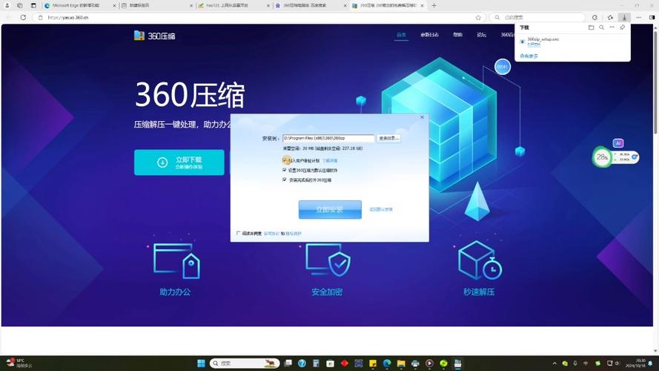Click restore default settings link
Image resolution: width=659 pixels, height=371 pixels.
click(x=381, y=209)
